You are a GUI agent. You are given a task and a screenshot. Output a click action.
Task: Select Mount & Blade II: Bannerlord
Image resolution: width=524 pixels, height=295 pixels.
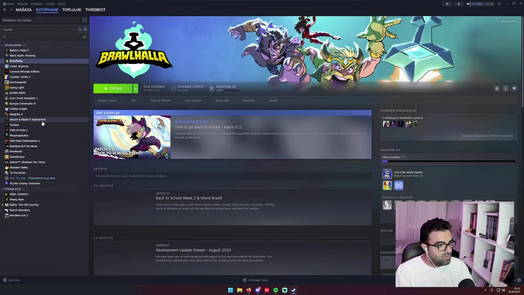coord(27,119)
